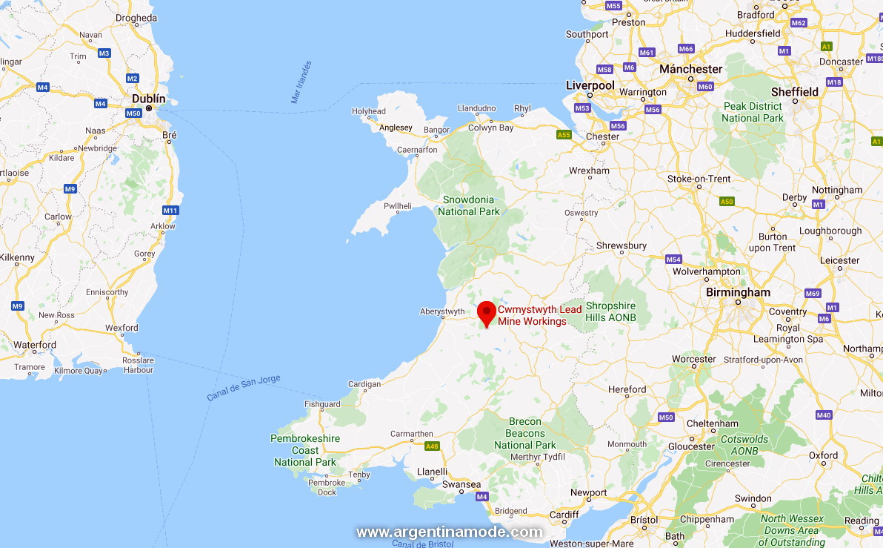Image resolution: width=883 pixels, height=548 pixels.
Task: Click the green A48 road shield near Carmarthen
Action: tap(432, 446)
